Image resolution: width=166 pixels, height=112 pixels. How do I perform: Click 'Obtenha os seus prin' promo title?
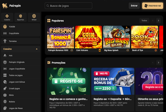[150, 99]
